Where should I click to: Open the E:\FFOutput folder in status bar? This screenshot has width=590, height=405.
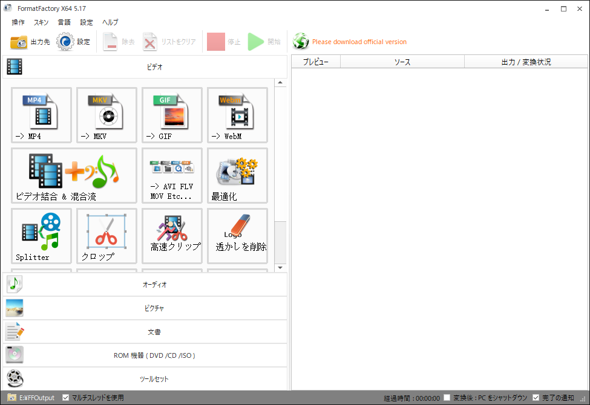(31, 398)
